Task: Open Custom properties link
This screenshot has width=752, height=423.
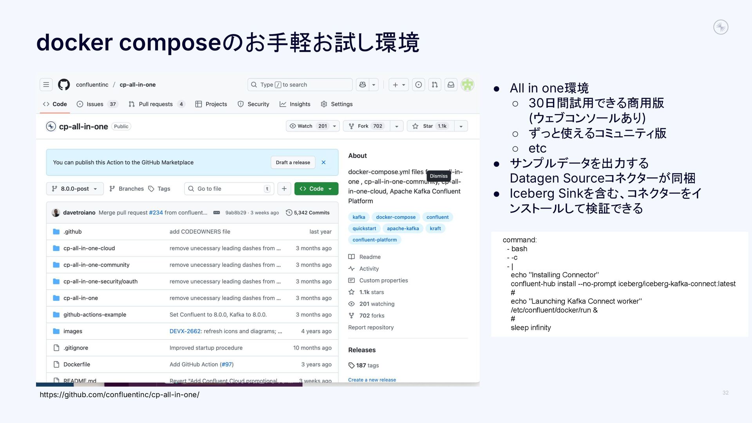Action: (378, 280)
